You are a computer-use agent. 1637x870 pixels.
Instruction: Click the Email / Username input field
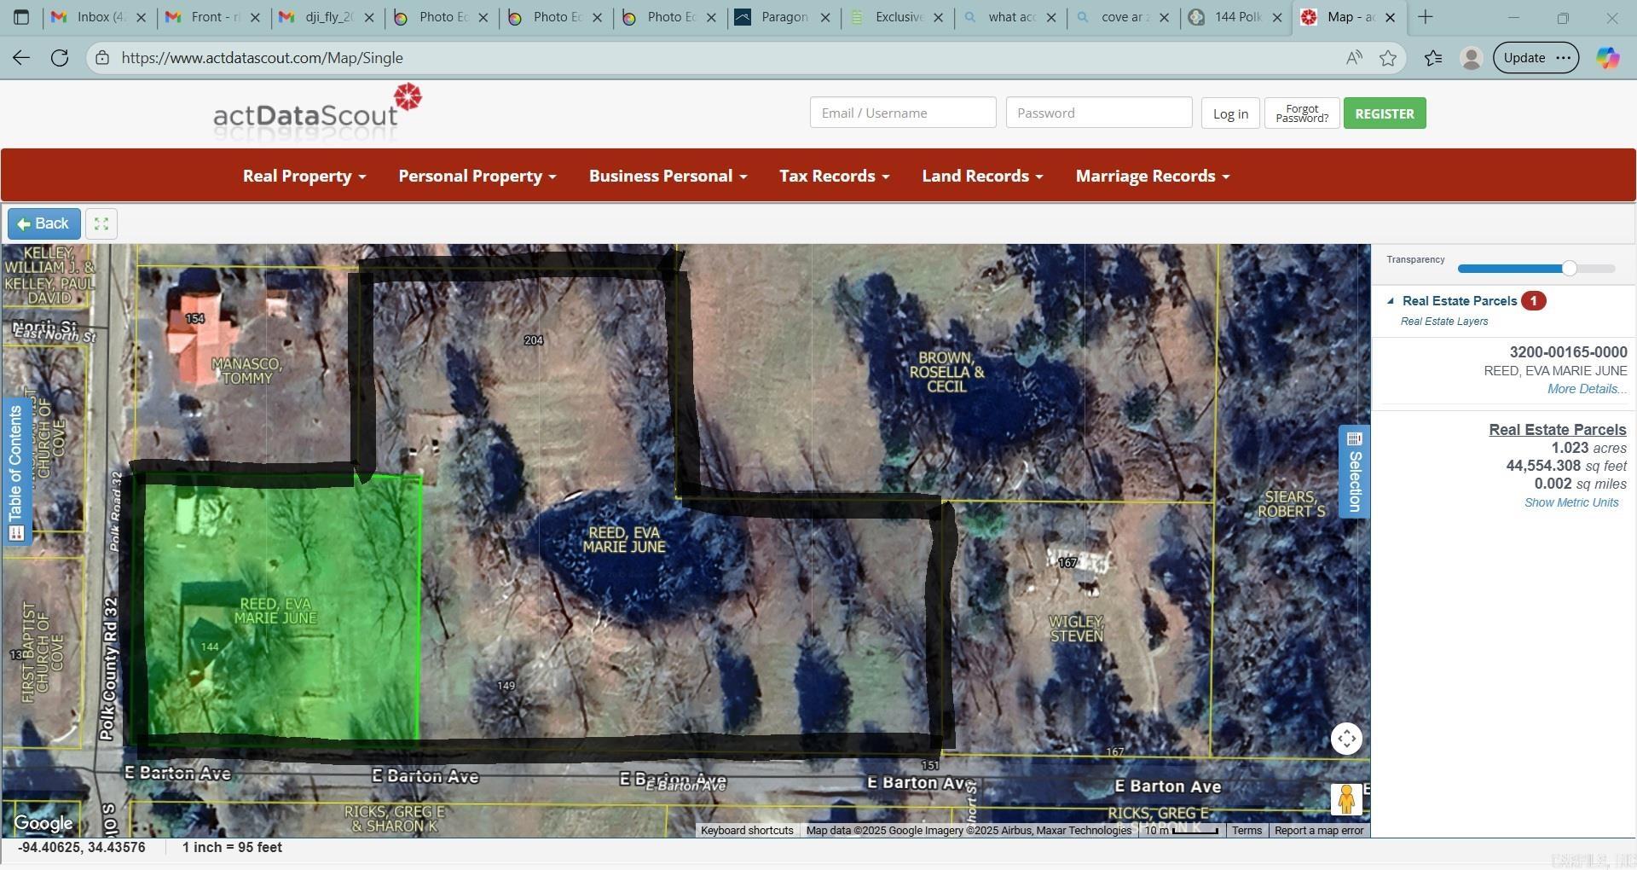coord(902,113)
